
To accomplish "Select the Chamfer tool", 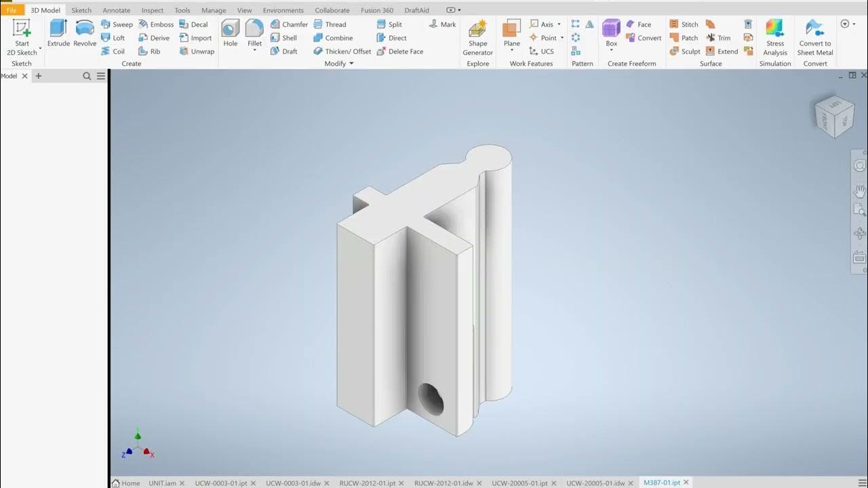I will (x=289, y=24).
